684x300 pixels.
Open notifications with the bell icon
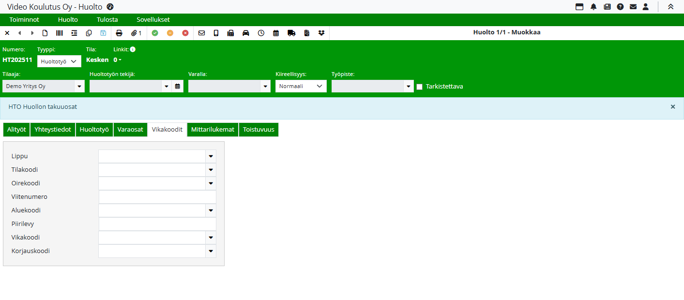[593, 7]
